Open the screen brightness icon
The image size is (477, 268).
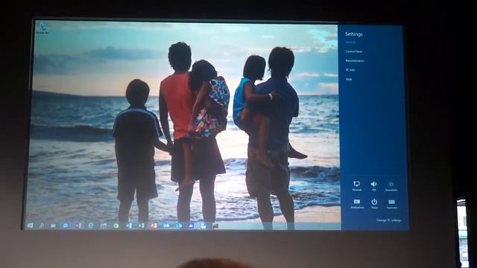pos(391,185)
